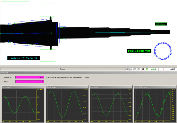
Task: Click the magnifier zoom icon
Action: pos(131,69)
